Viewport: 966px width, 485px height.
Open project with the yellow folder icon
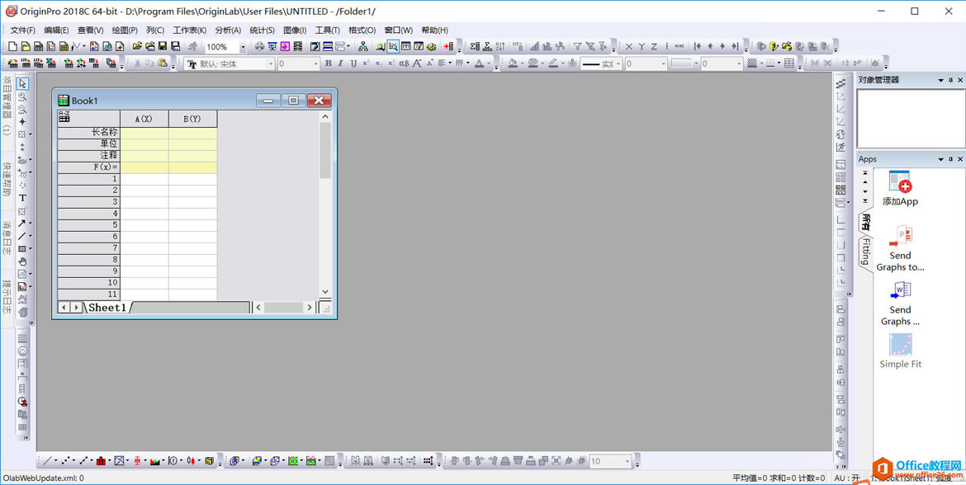point(137,46)
